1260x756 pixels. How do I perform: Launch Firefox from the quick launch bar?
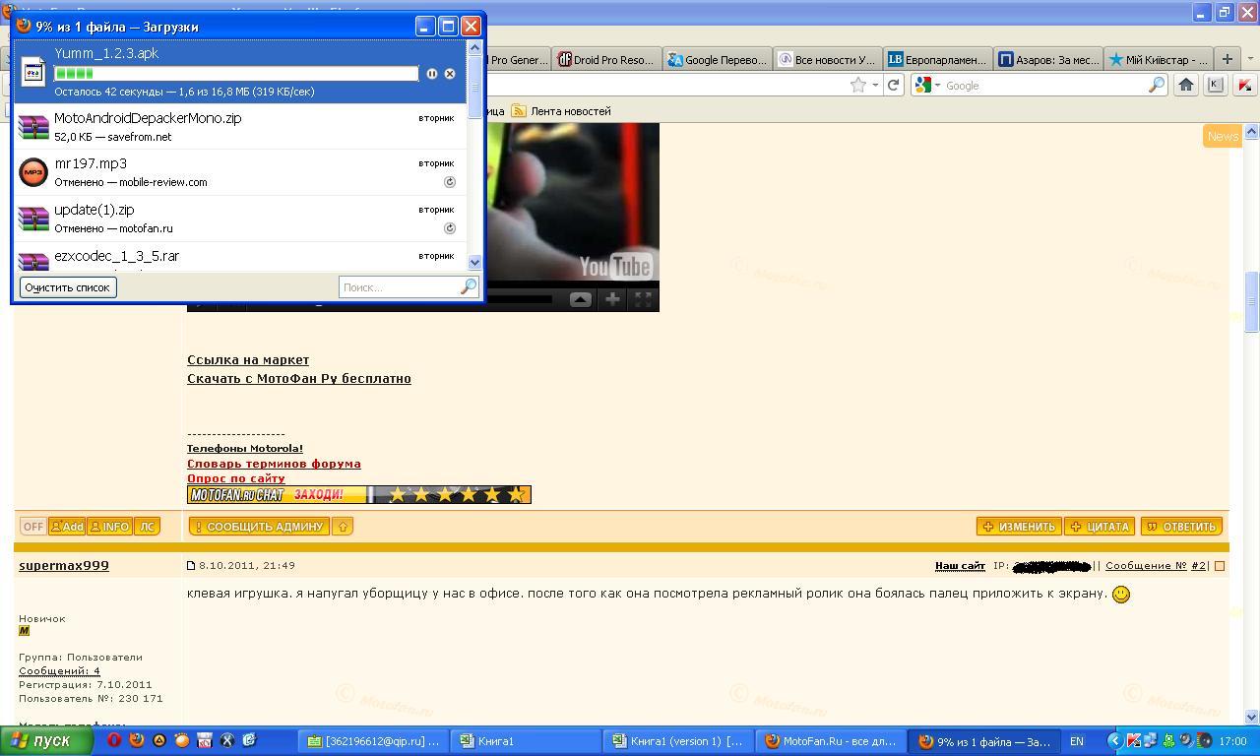coord(137,740)
